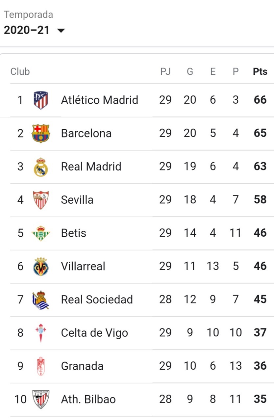The width and height of the screenshot is (274, 418).
Task: Click the Granada club crest
Action: [x=41, y=366]
